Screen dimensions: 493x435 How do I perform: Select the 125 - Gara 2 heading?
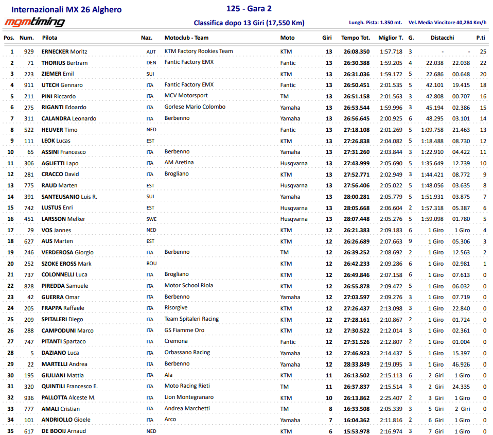click(x=249, y=9)
